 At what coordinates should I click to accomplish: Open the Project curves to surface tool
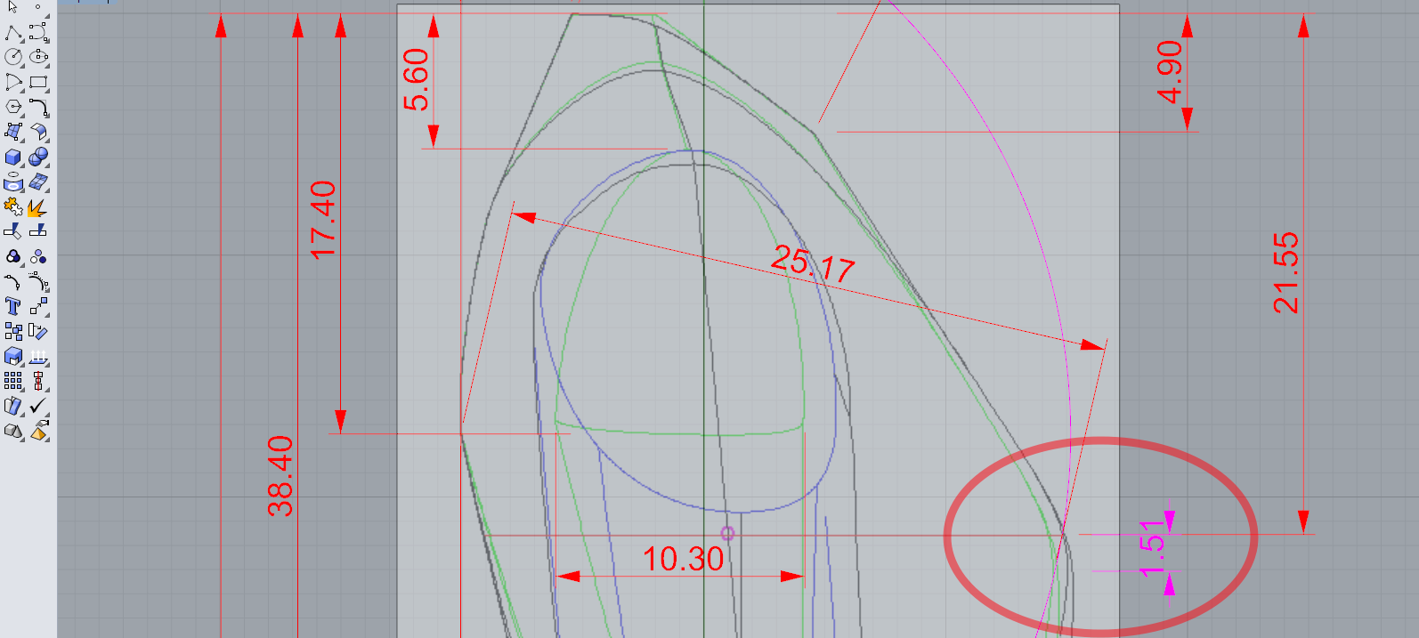coord(13,182)
